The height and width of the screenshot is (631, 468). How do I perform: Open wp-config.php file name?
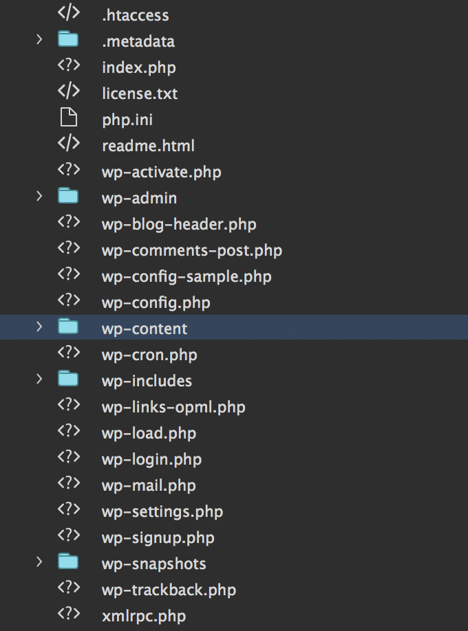click(156, 303)
